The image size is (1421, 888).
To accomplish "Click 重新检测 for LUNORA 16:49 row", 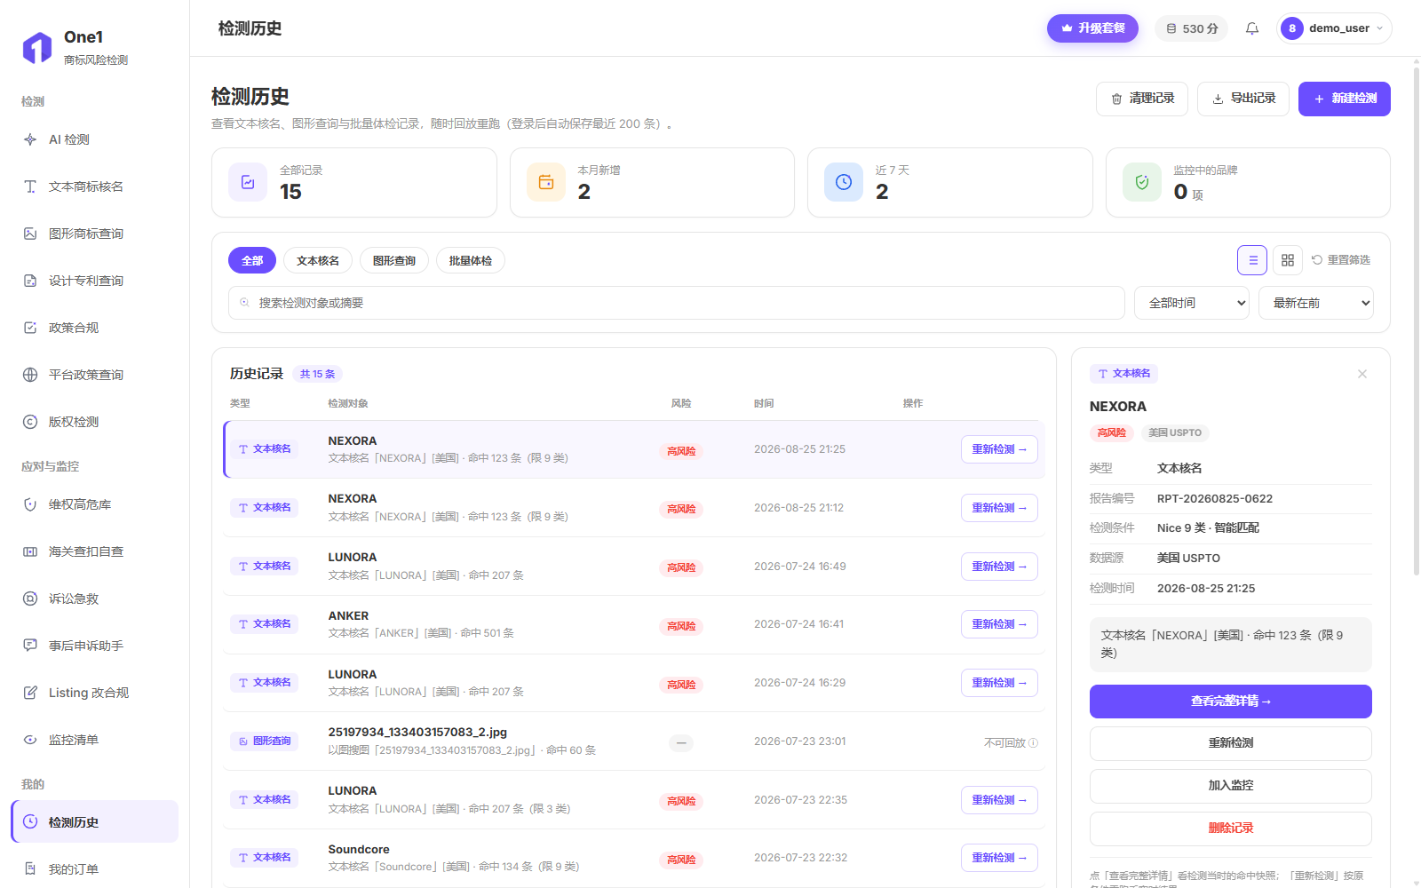I will tap(999, 567).
